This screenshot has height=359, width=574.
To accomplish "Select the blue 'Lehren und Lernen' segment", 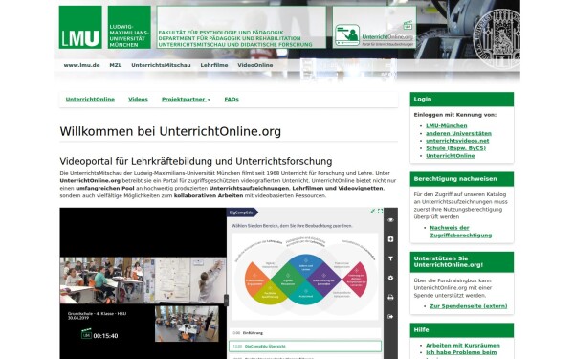I will pyautogui.click(x=306, y=266).
